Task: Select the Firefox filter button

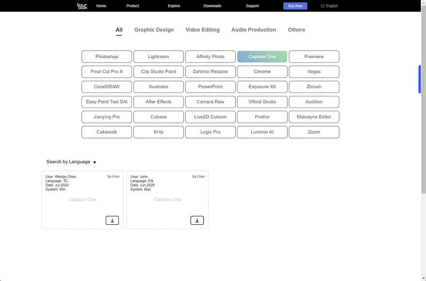Action: pyautogui.click(x=262, y=117)
